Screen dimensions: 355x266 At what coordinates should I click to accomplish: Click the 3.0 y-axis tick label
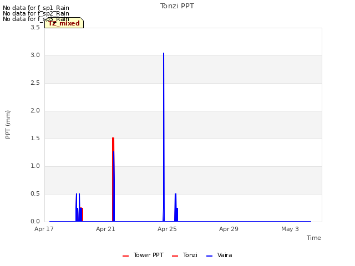[35, 55]
